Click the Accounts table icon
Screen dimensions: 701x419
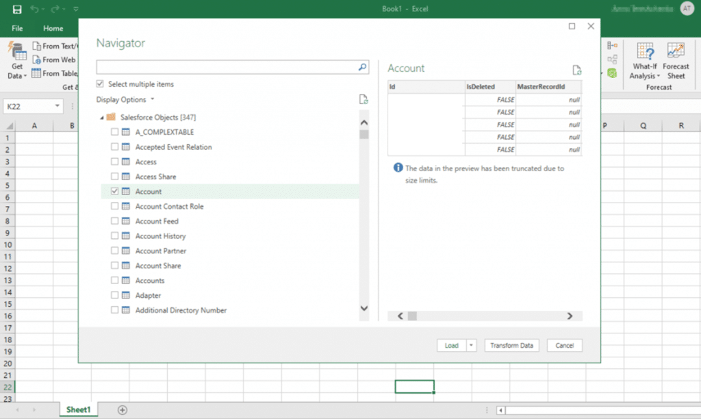126,281
